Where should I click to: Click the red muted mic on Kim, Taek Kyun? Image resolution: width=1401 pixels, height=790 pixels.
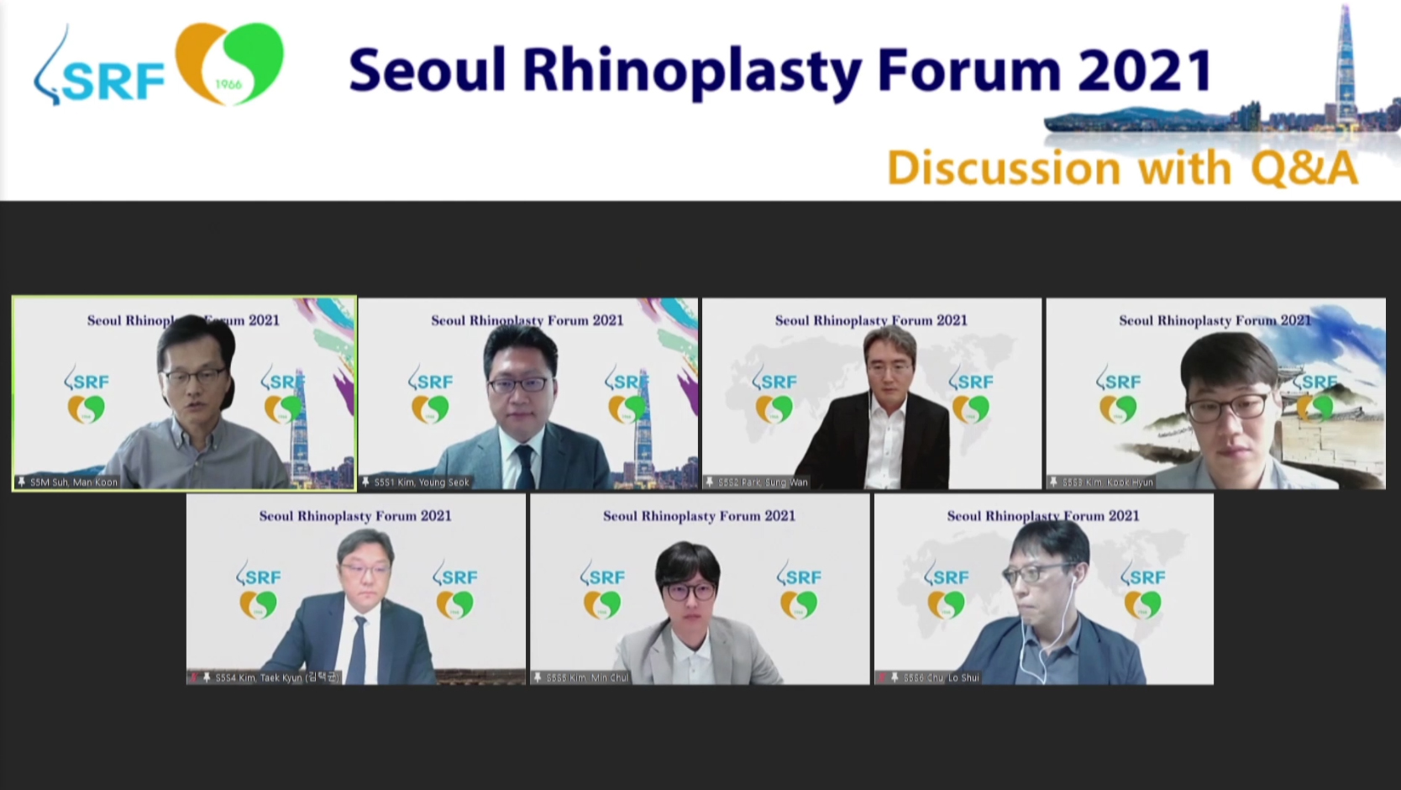tap(194, 677)
